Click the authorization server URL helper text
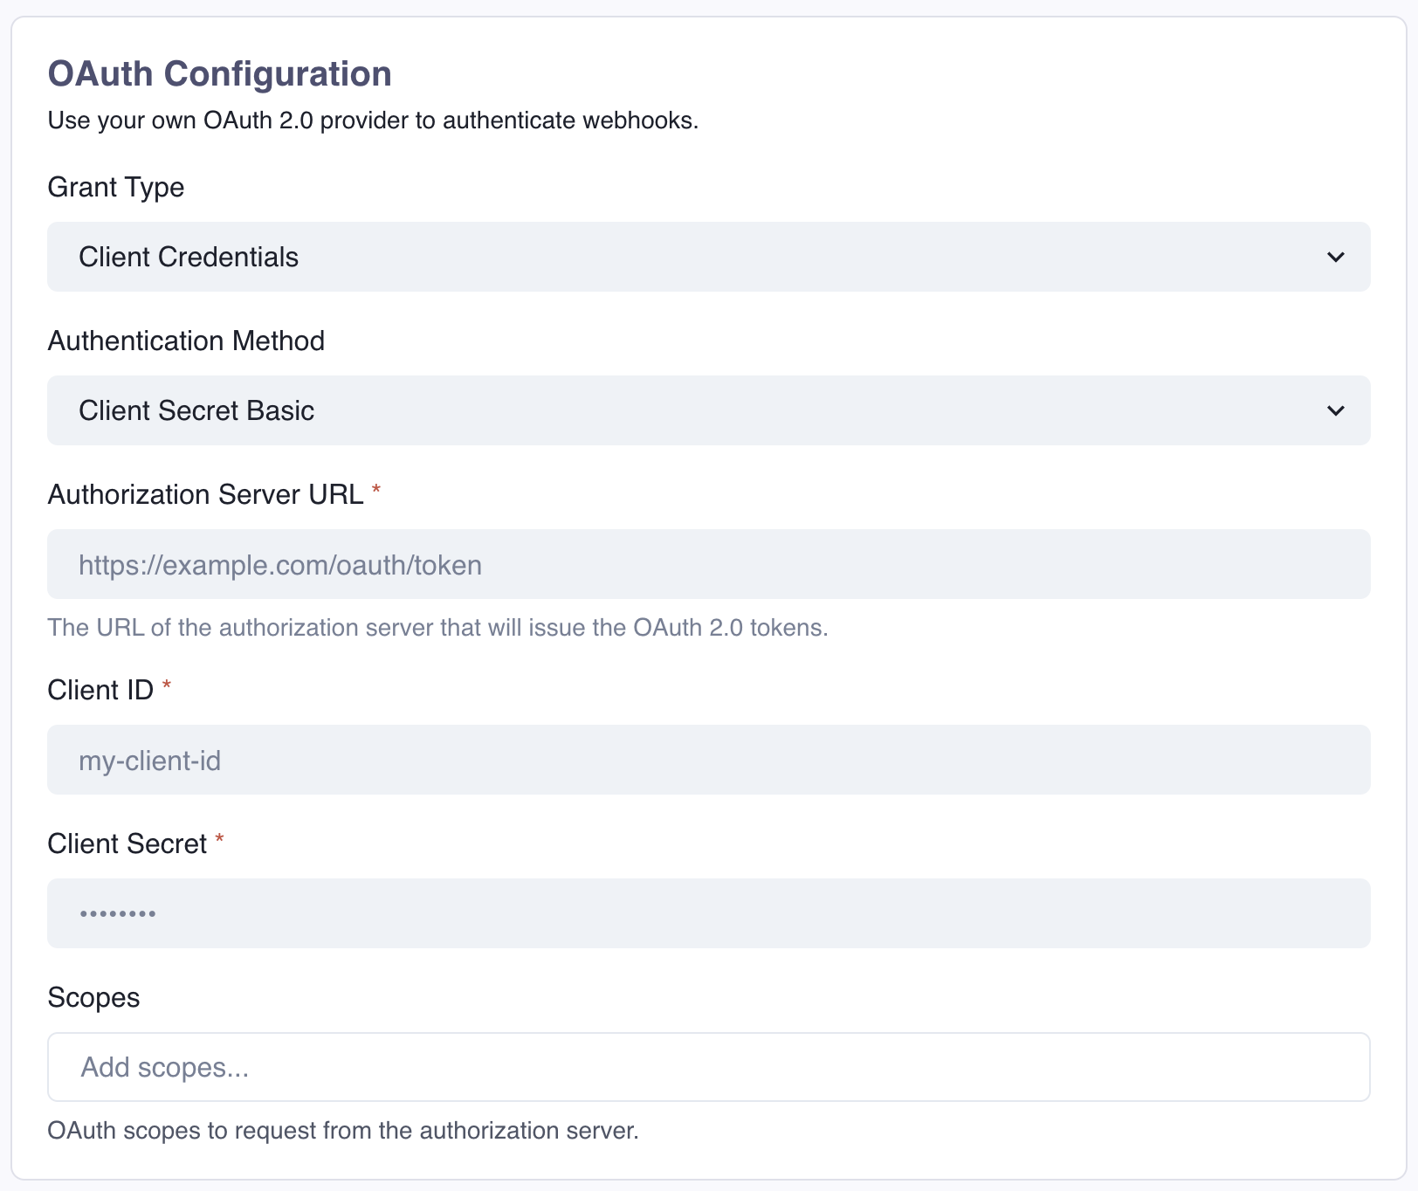The height and width of the screenshot is (1191, 1418). [438, 627]
